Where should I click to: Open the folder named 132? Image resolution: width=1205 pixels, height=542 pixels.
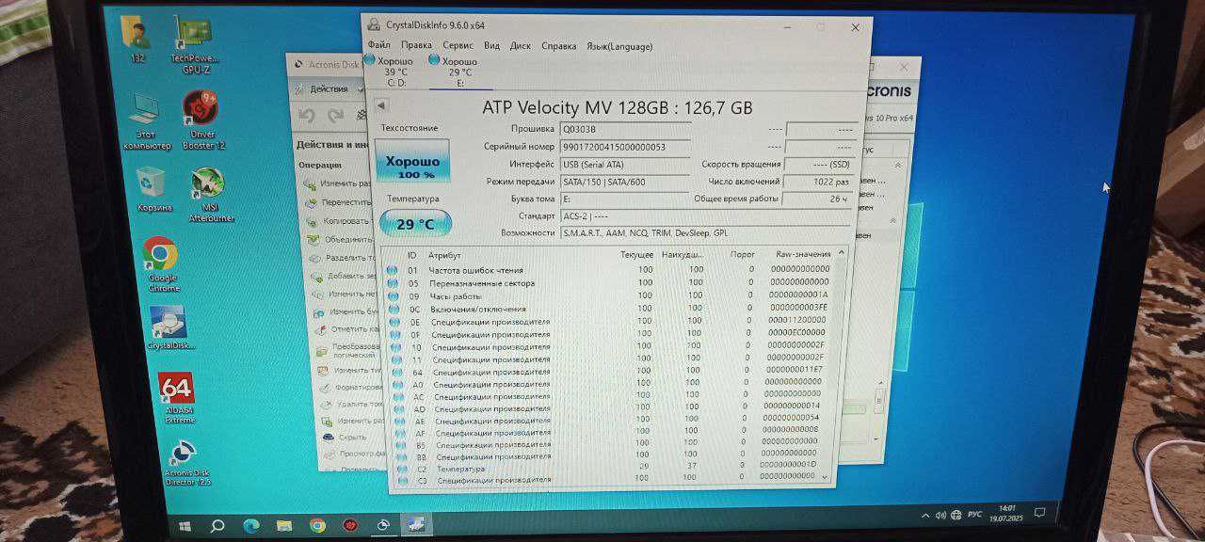click(138, 39)
